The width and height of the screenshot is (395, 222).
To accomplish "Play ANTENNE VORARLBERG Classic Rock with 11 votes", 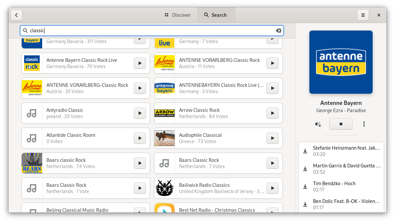I will point(273,63).
